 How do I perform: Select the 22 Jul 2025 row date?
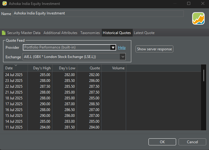[x=14, y=87]
